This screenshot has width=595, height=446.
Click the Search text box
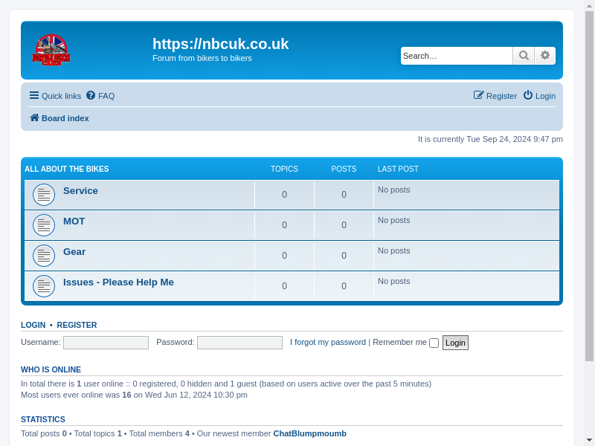coord(456,56)
